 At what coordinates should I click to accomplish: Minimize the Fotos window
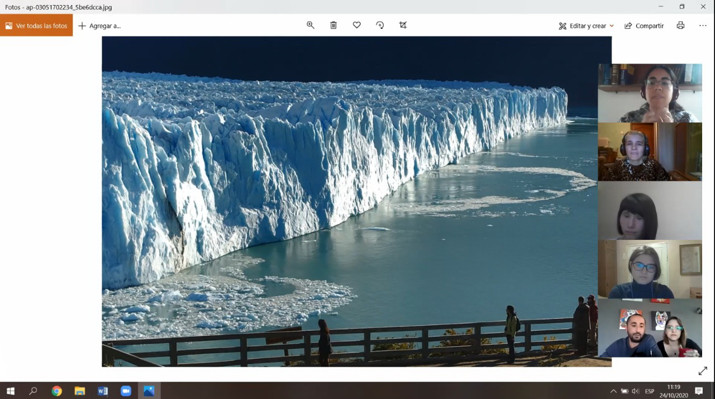pyautogui.click(x=661, y=7)
